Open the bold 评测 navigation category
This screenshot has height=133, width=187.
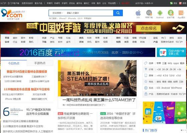coord(81,42)
